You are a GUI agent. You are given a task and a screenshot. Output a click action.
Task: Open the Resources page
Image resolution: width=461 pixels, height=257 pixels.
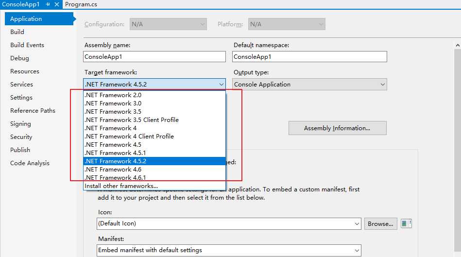(25, 71)
